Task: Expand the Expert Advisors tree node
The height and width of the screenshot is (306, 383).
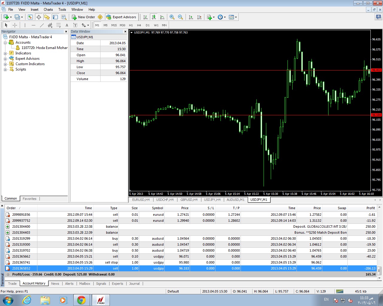Action: [x=5, y=59]
